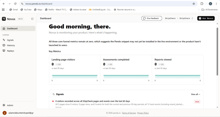Open the ShipCheck app switcher dropdown

click(186, 18)
